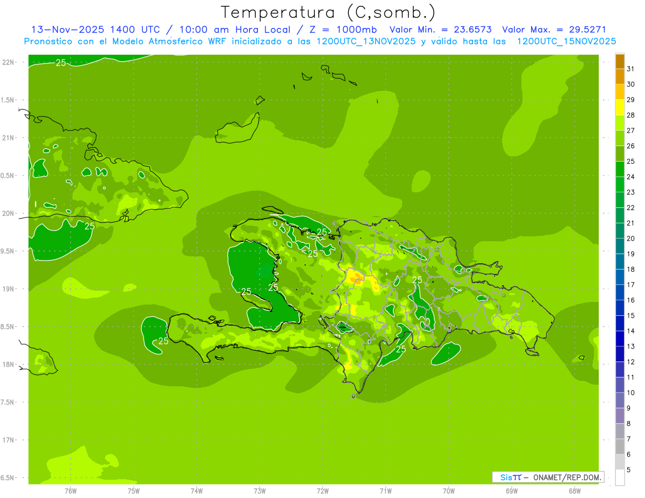645x498 pixels.
Task: Pick the white swatch below legend value 5
Action: pos(620,477)
